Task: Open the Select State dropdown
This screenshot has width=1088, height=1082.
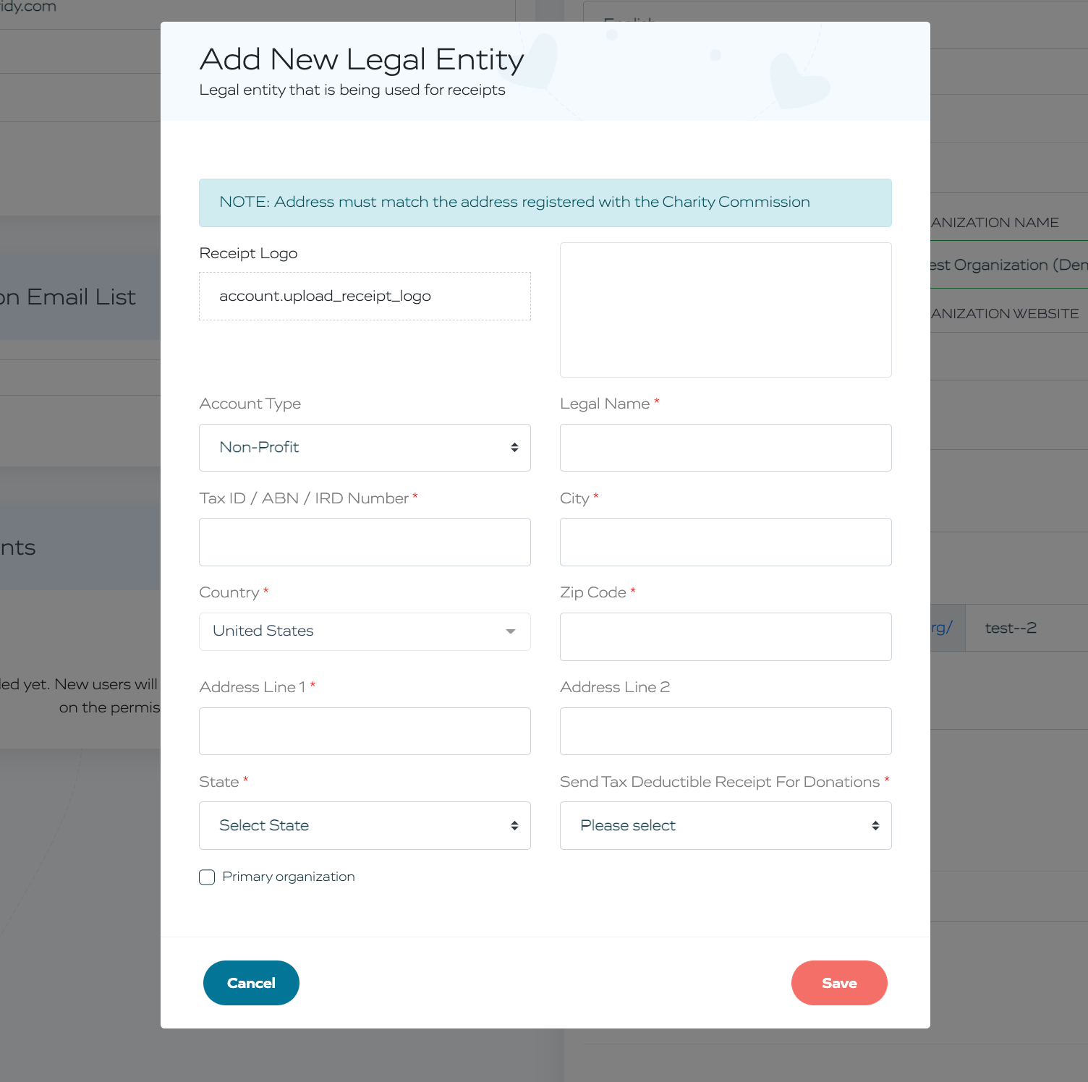Action: click(x=365, y=826)
